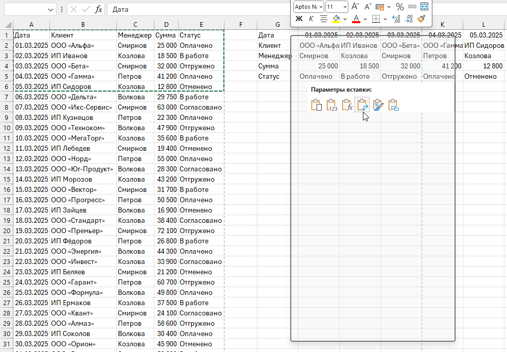The image size is (507, 352).
Task: Click column header D
Action: coord(166,25)
